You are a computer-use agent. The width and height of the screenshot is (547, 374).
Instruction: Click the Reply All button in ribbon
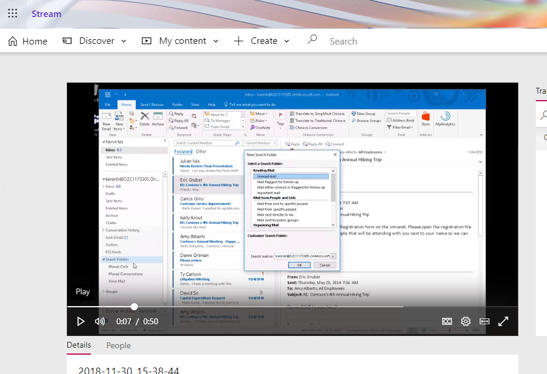(178, 121)
